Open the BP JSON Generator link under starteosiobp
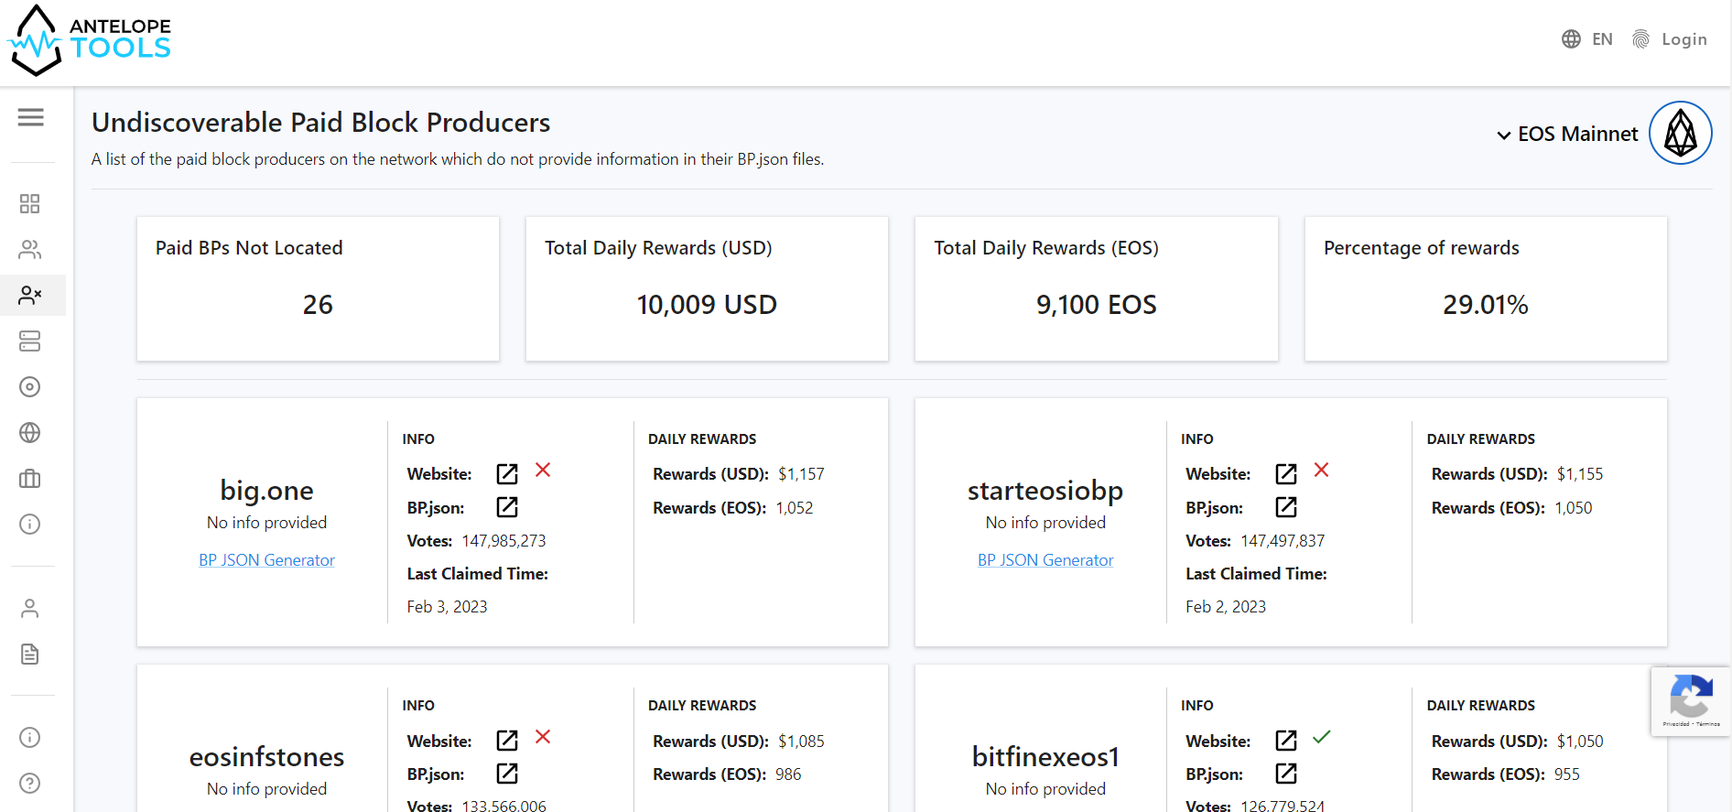1732x812 pixels. 1045,559
